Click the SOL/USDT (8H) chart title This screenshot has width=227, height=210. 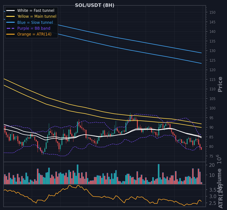coord(94,5)
